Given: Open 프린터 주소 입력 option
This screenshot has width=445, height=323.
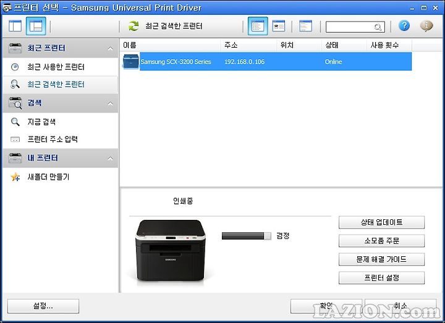Looking at the screenshot, I should (x=53, y=139).
